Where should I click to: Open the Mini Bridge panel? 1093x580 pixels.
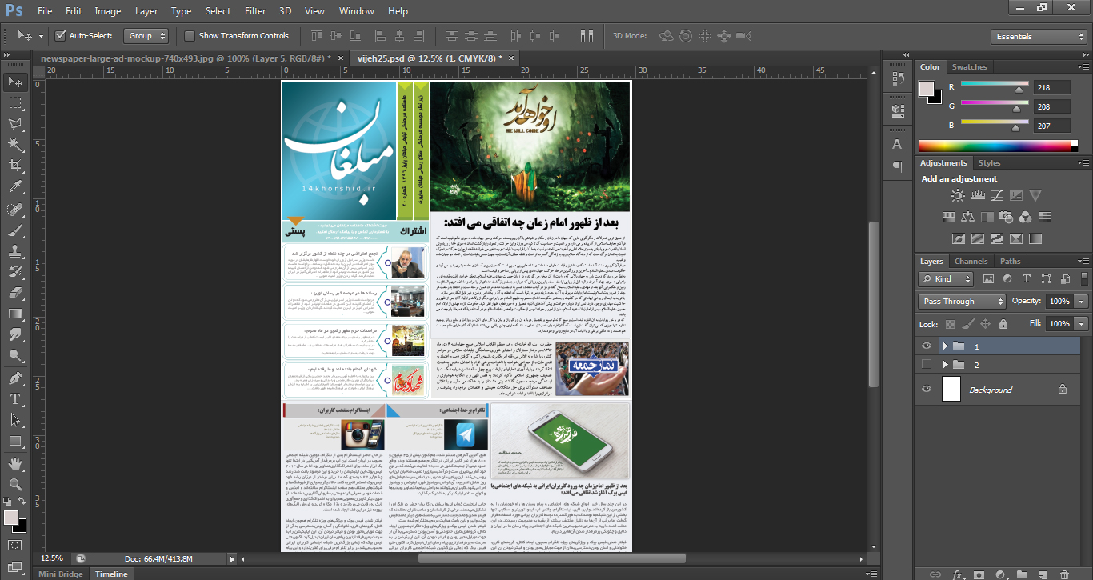[61, 574]
